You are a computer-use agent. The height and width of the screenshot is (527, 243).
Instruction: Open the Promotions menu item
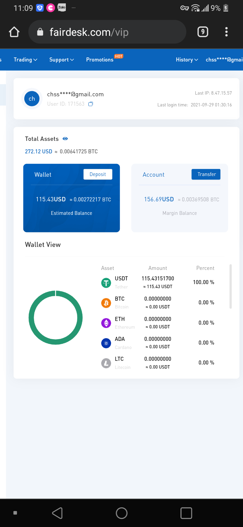pos(100,60)
